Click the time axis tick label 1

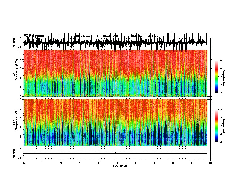click(x=42, y=163)
